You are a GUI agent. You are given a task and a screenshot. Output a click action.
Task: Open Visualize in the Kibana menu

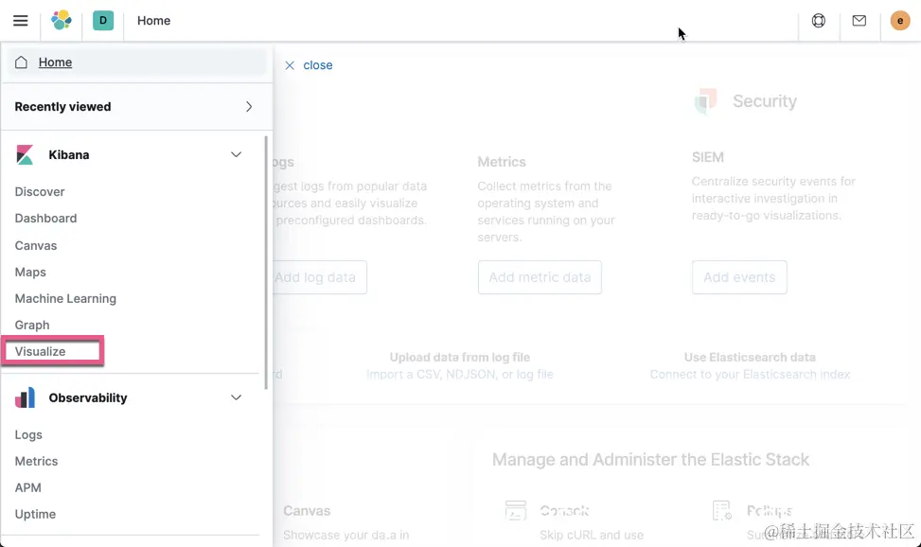[40, 351]
